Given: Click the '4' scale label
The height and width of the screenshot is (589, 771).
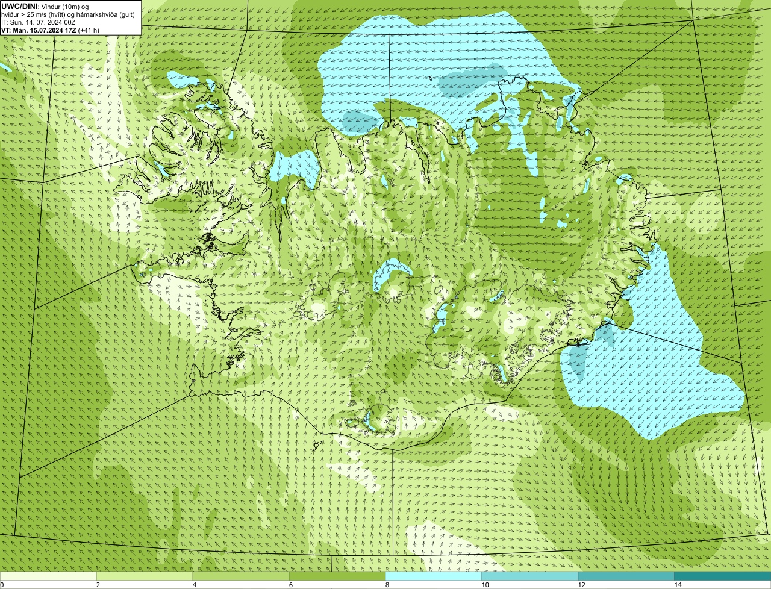Looking at the screenshot, I should click(194, 585).
